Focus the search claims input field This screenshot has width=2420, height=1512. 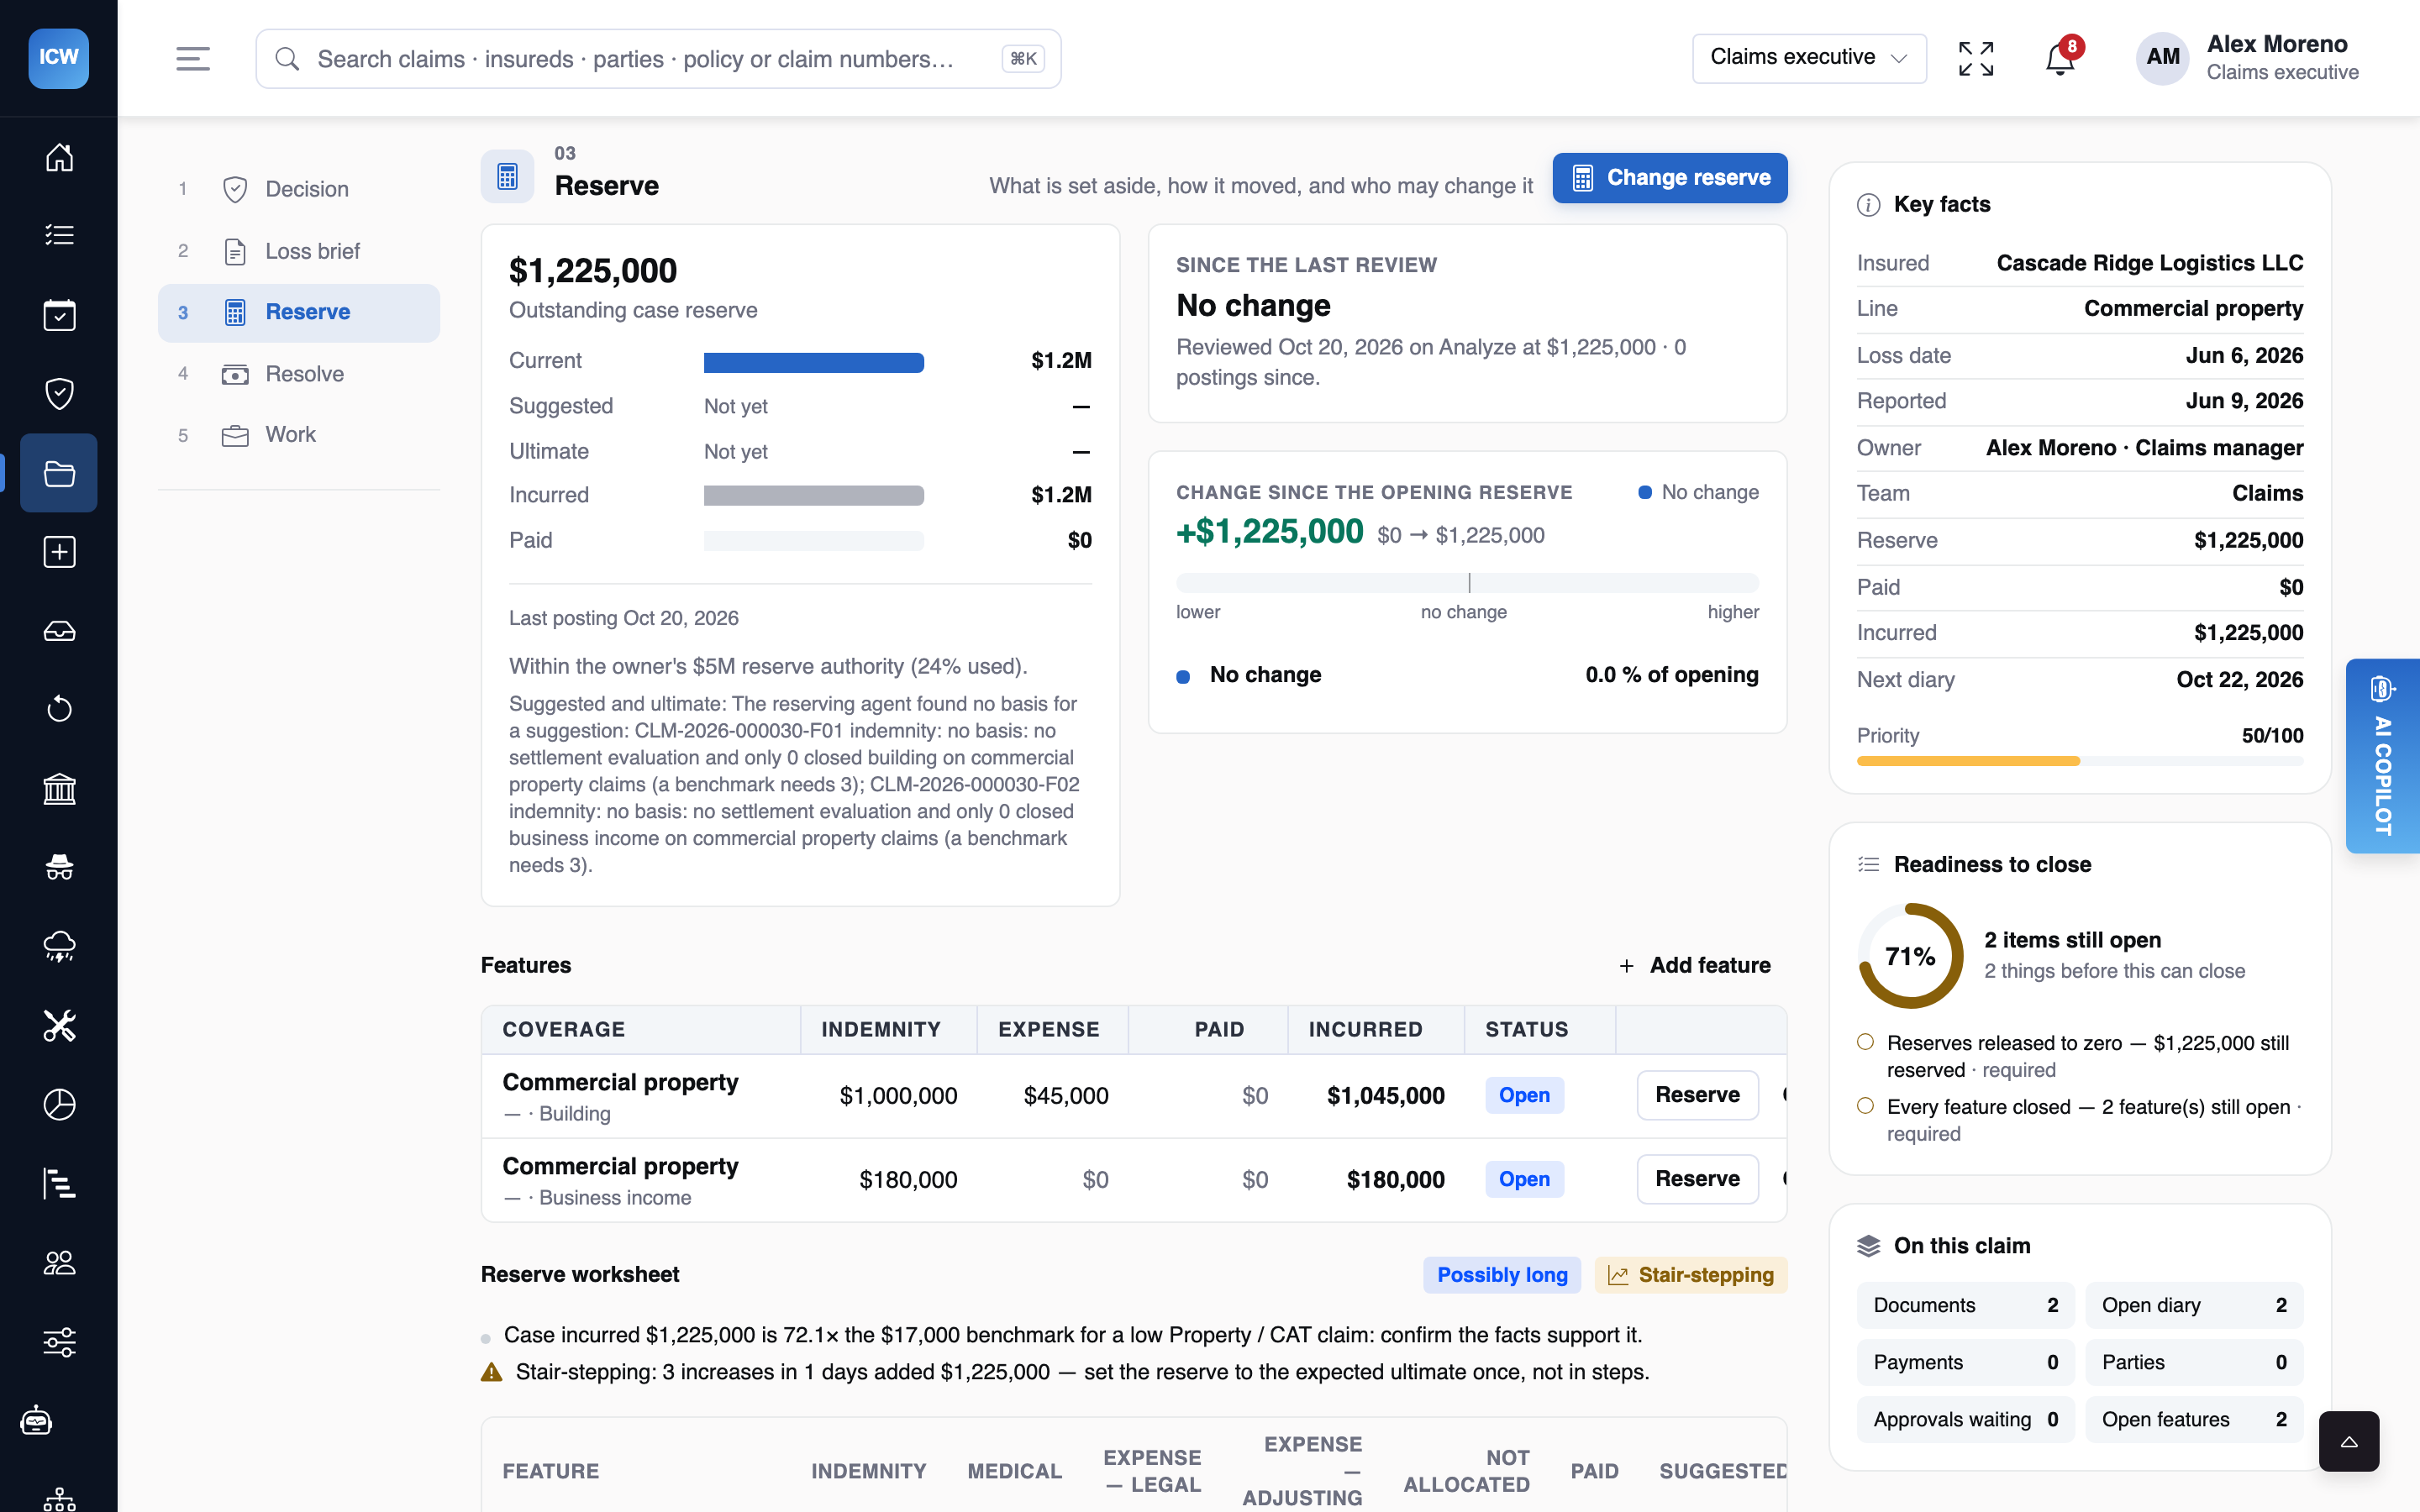[658, 59]
